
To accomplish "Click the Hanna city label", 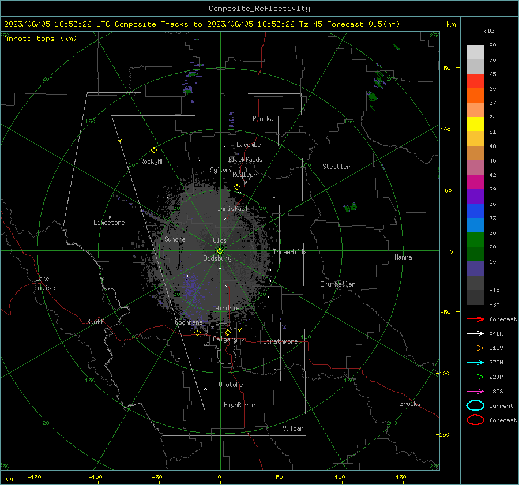I will (403, 257).
